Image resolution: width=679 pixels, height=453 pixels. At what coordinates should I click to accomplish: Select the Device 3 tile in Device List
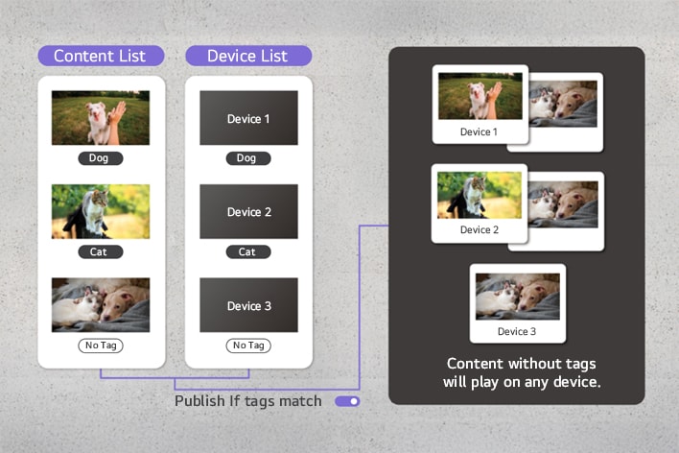pos(248,305)
